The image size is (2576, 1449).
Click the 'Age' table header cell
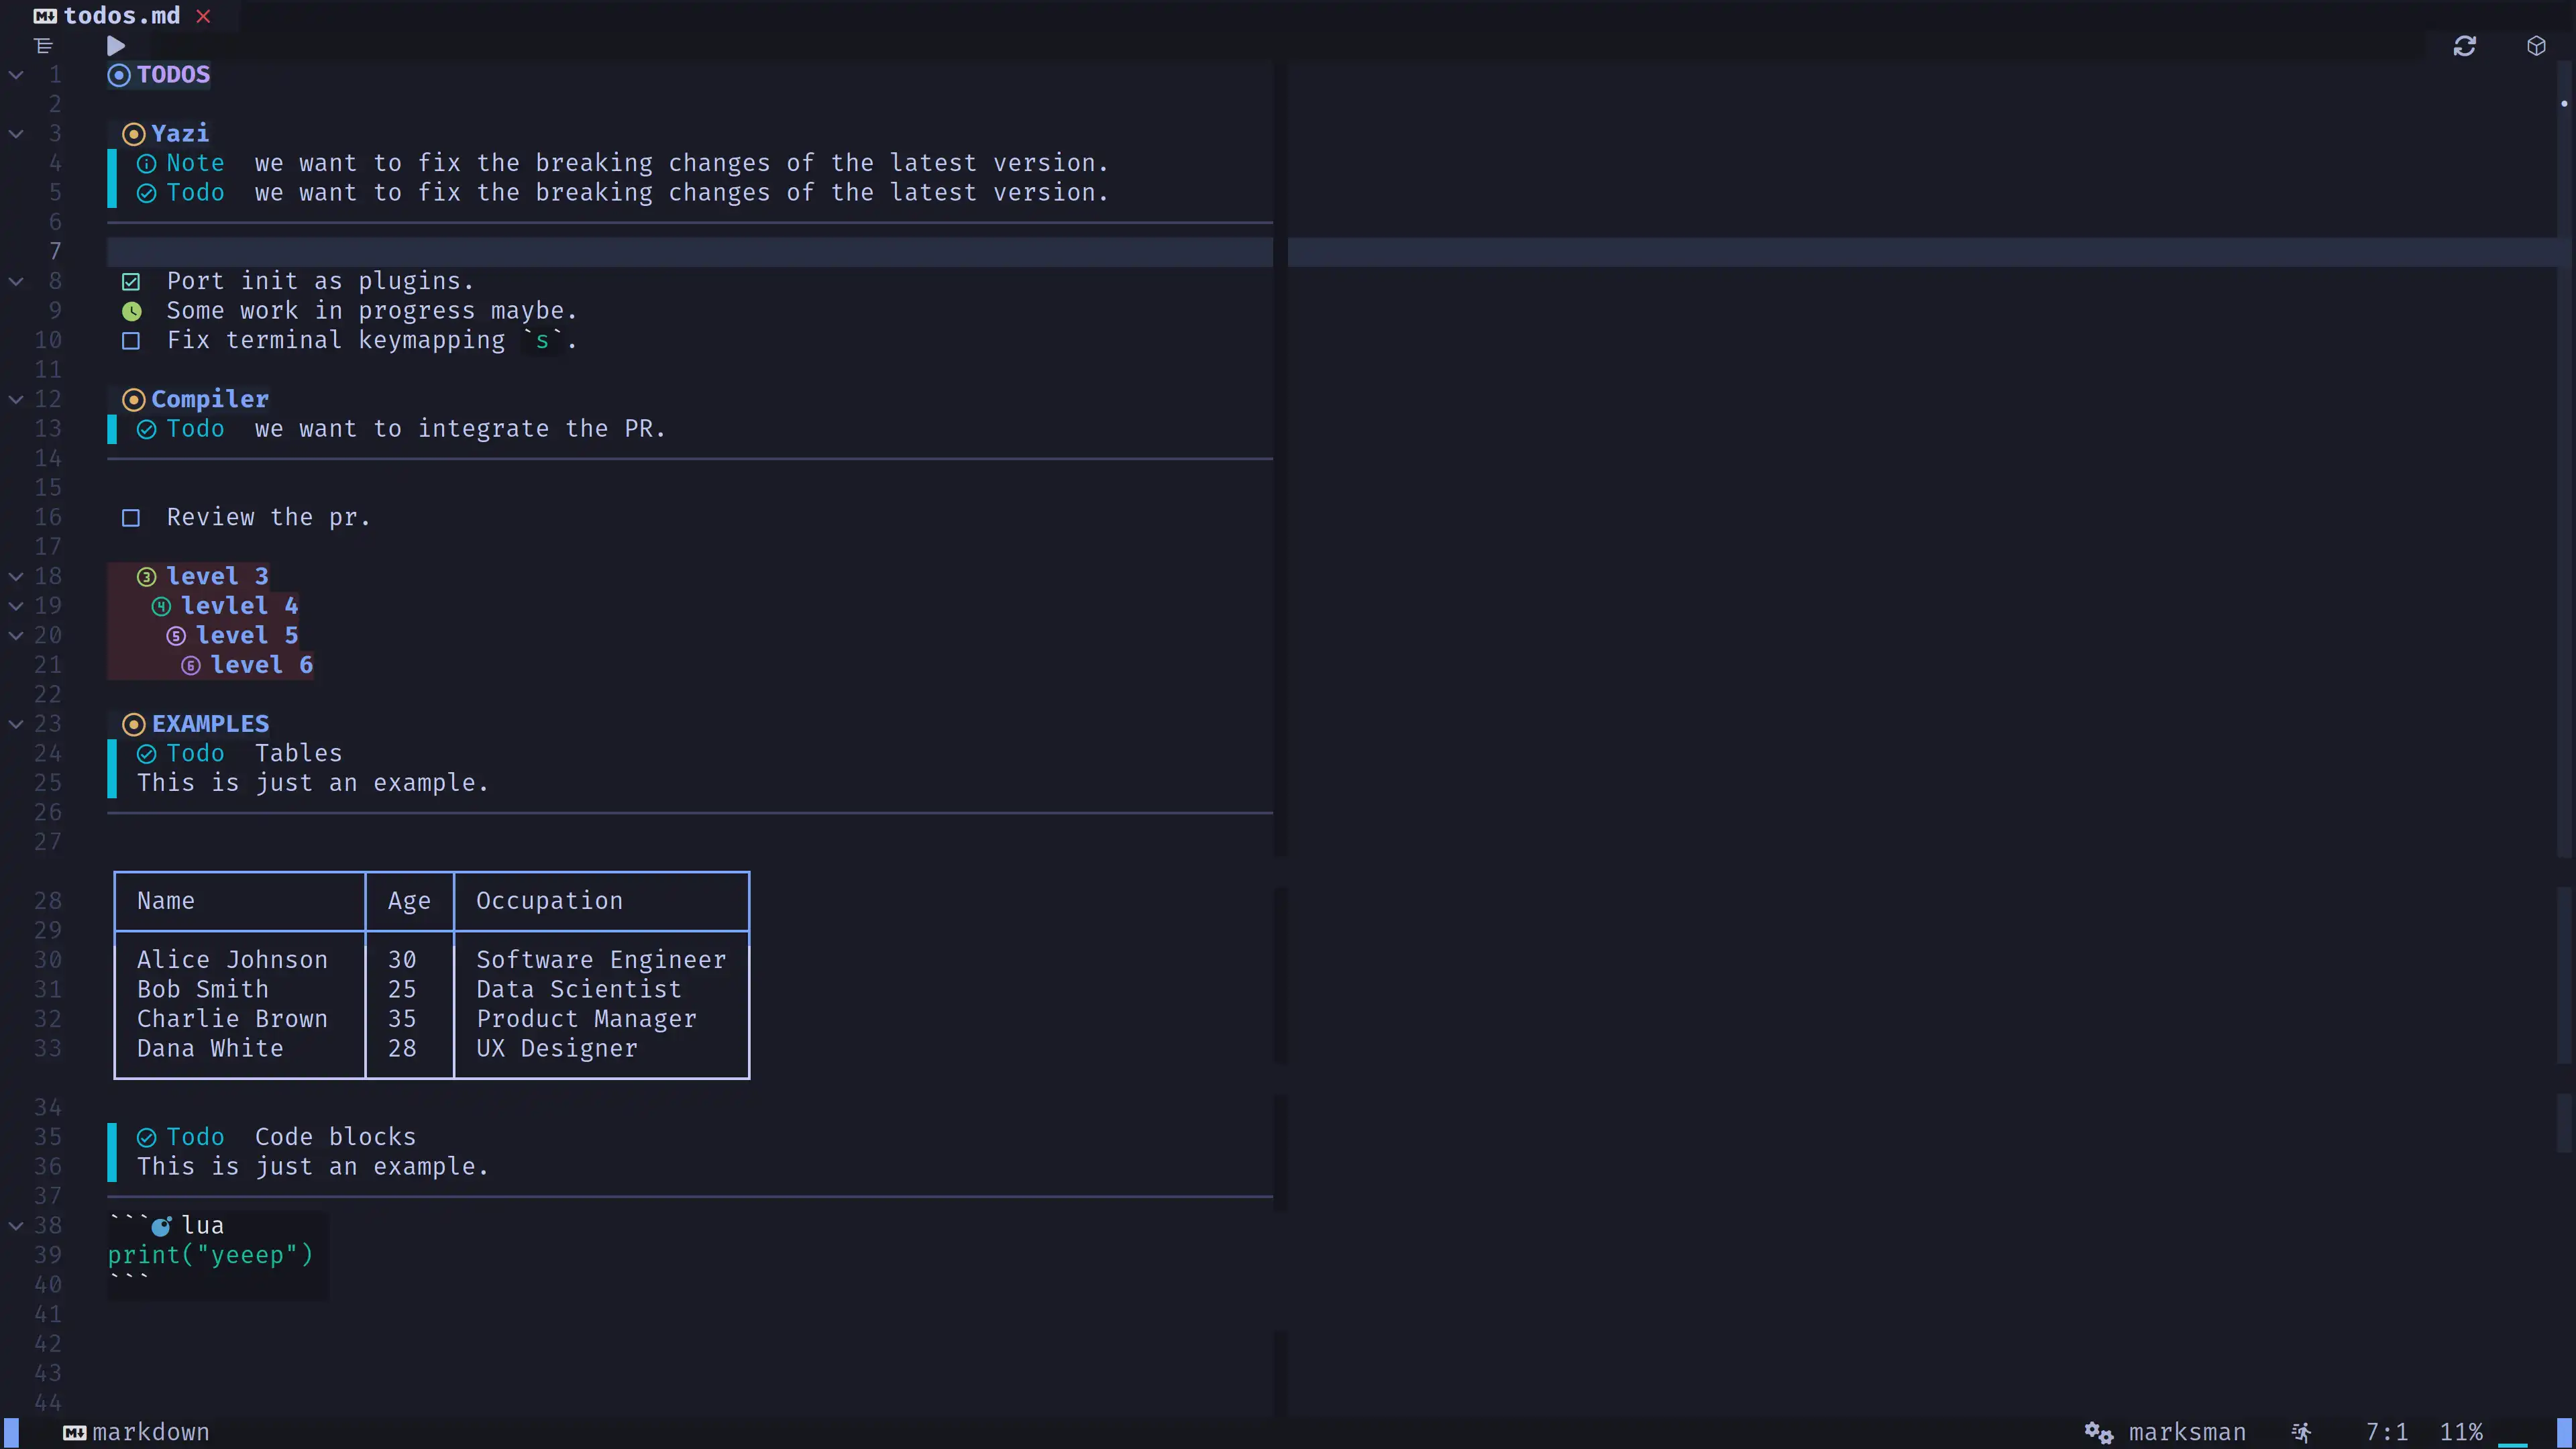click(x=409, y=901)
